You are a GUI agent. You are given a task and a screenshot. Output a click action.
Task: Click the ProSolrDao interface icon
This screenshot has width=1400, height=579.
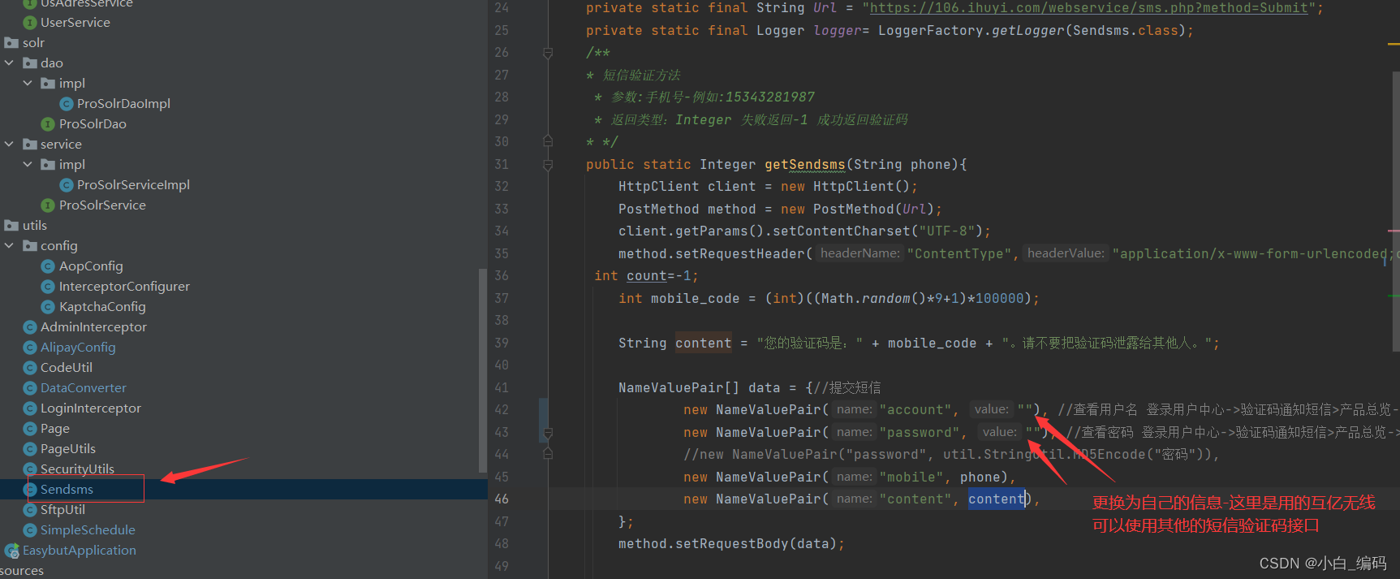click(x=48, y=124)
